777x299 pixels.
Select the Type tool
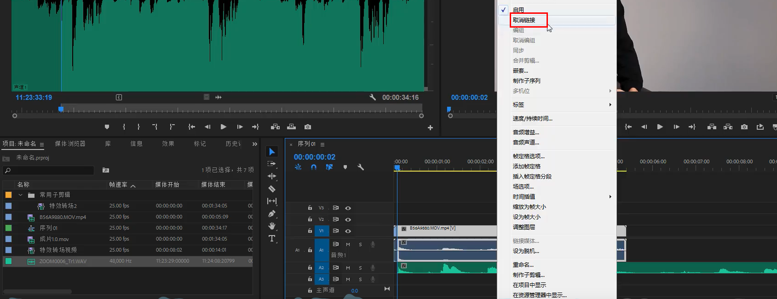(272, 238)
